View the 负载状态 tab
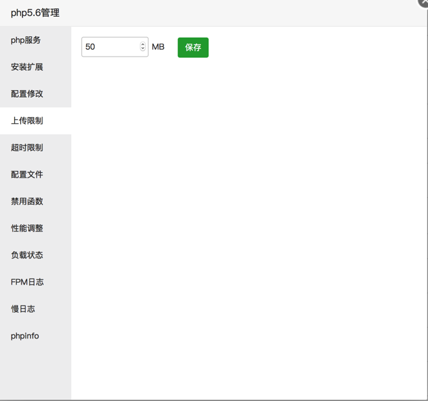The width and height of the screenshot is (428, 401). (x=36, y=255)
